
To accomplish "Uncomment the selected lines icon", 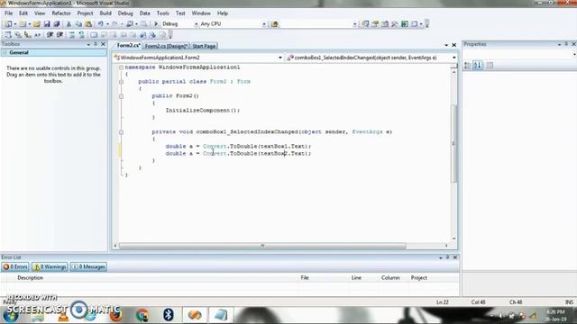I will (81, 35).
